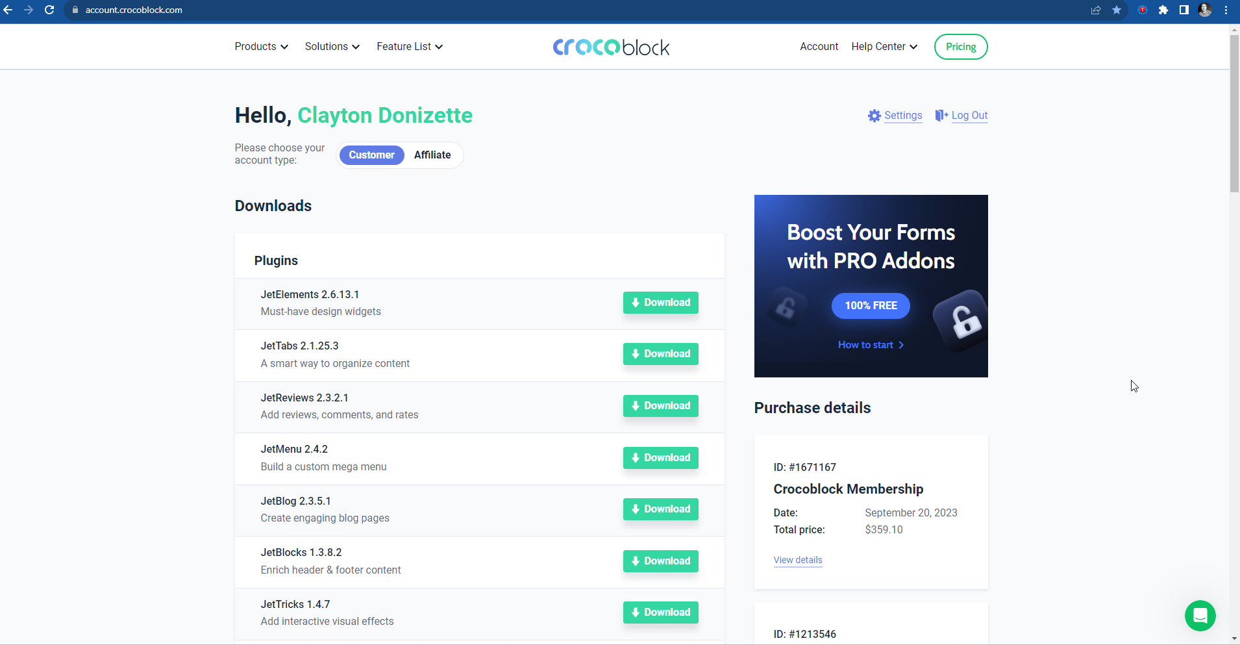This screenshot has width=1240, height=645.
Task: Download the JetElements 2.6.13.1 plugin
Action: (660, 303)
